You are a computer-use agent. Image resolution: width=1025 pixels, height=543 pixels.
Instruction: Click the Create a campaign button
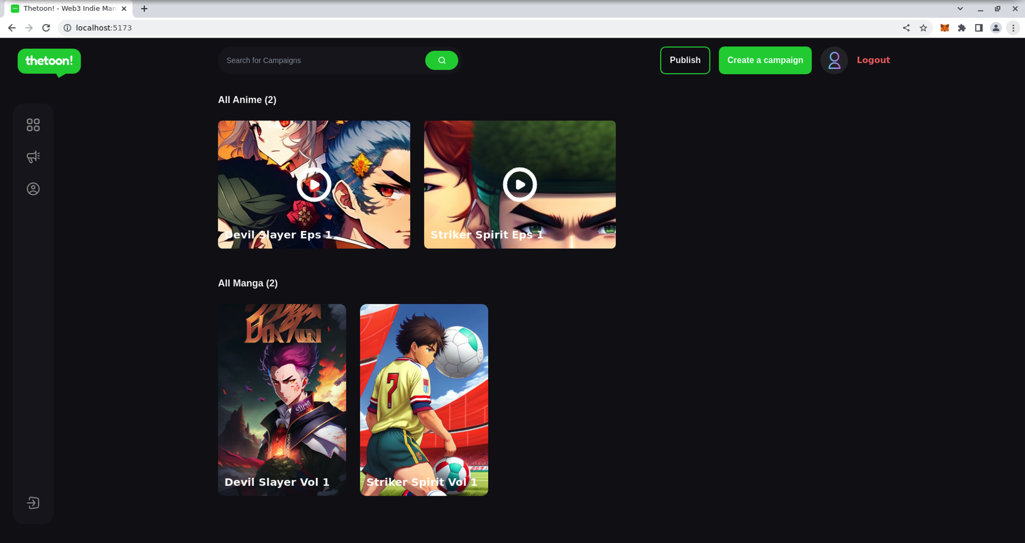765,60
